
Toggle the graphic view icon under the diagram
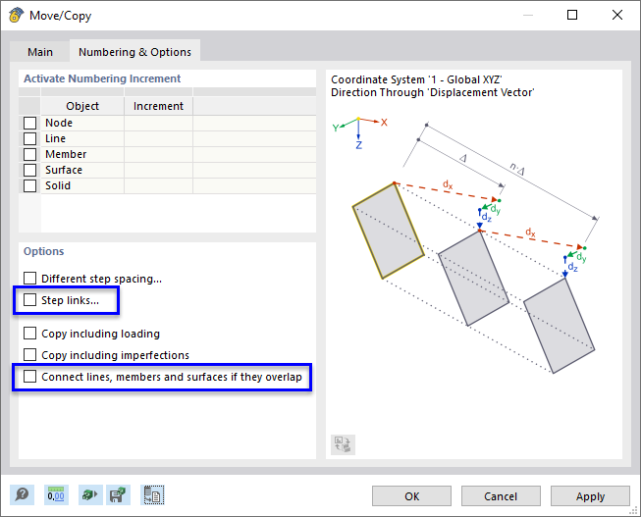343,444
